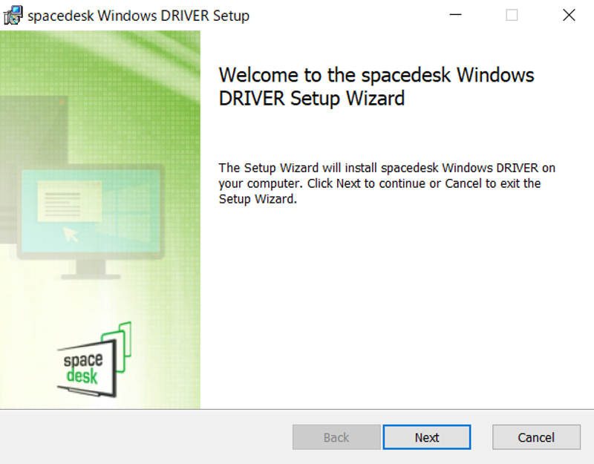Viewport: 594px width, 464px height.
Task: Click the installer icon in the title bar
Action: click(12, 15)
